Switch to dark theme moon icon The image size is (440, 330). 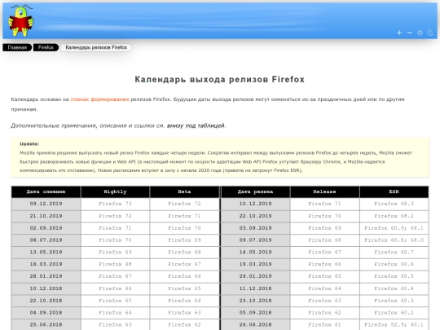(x=430, y=33)
